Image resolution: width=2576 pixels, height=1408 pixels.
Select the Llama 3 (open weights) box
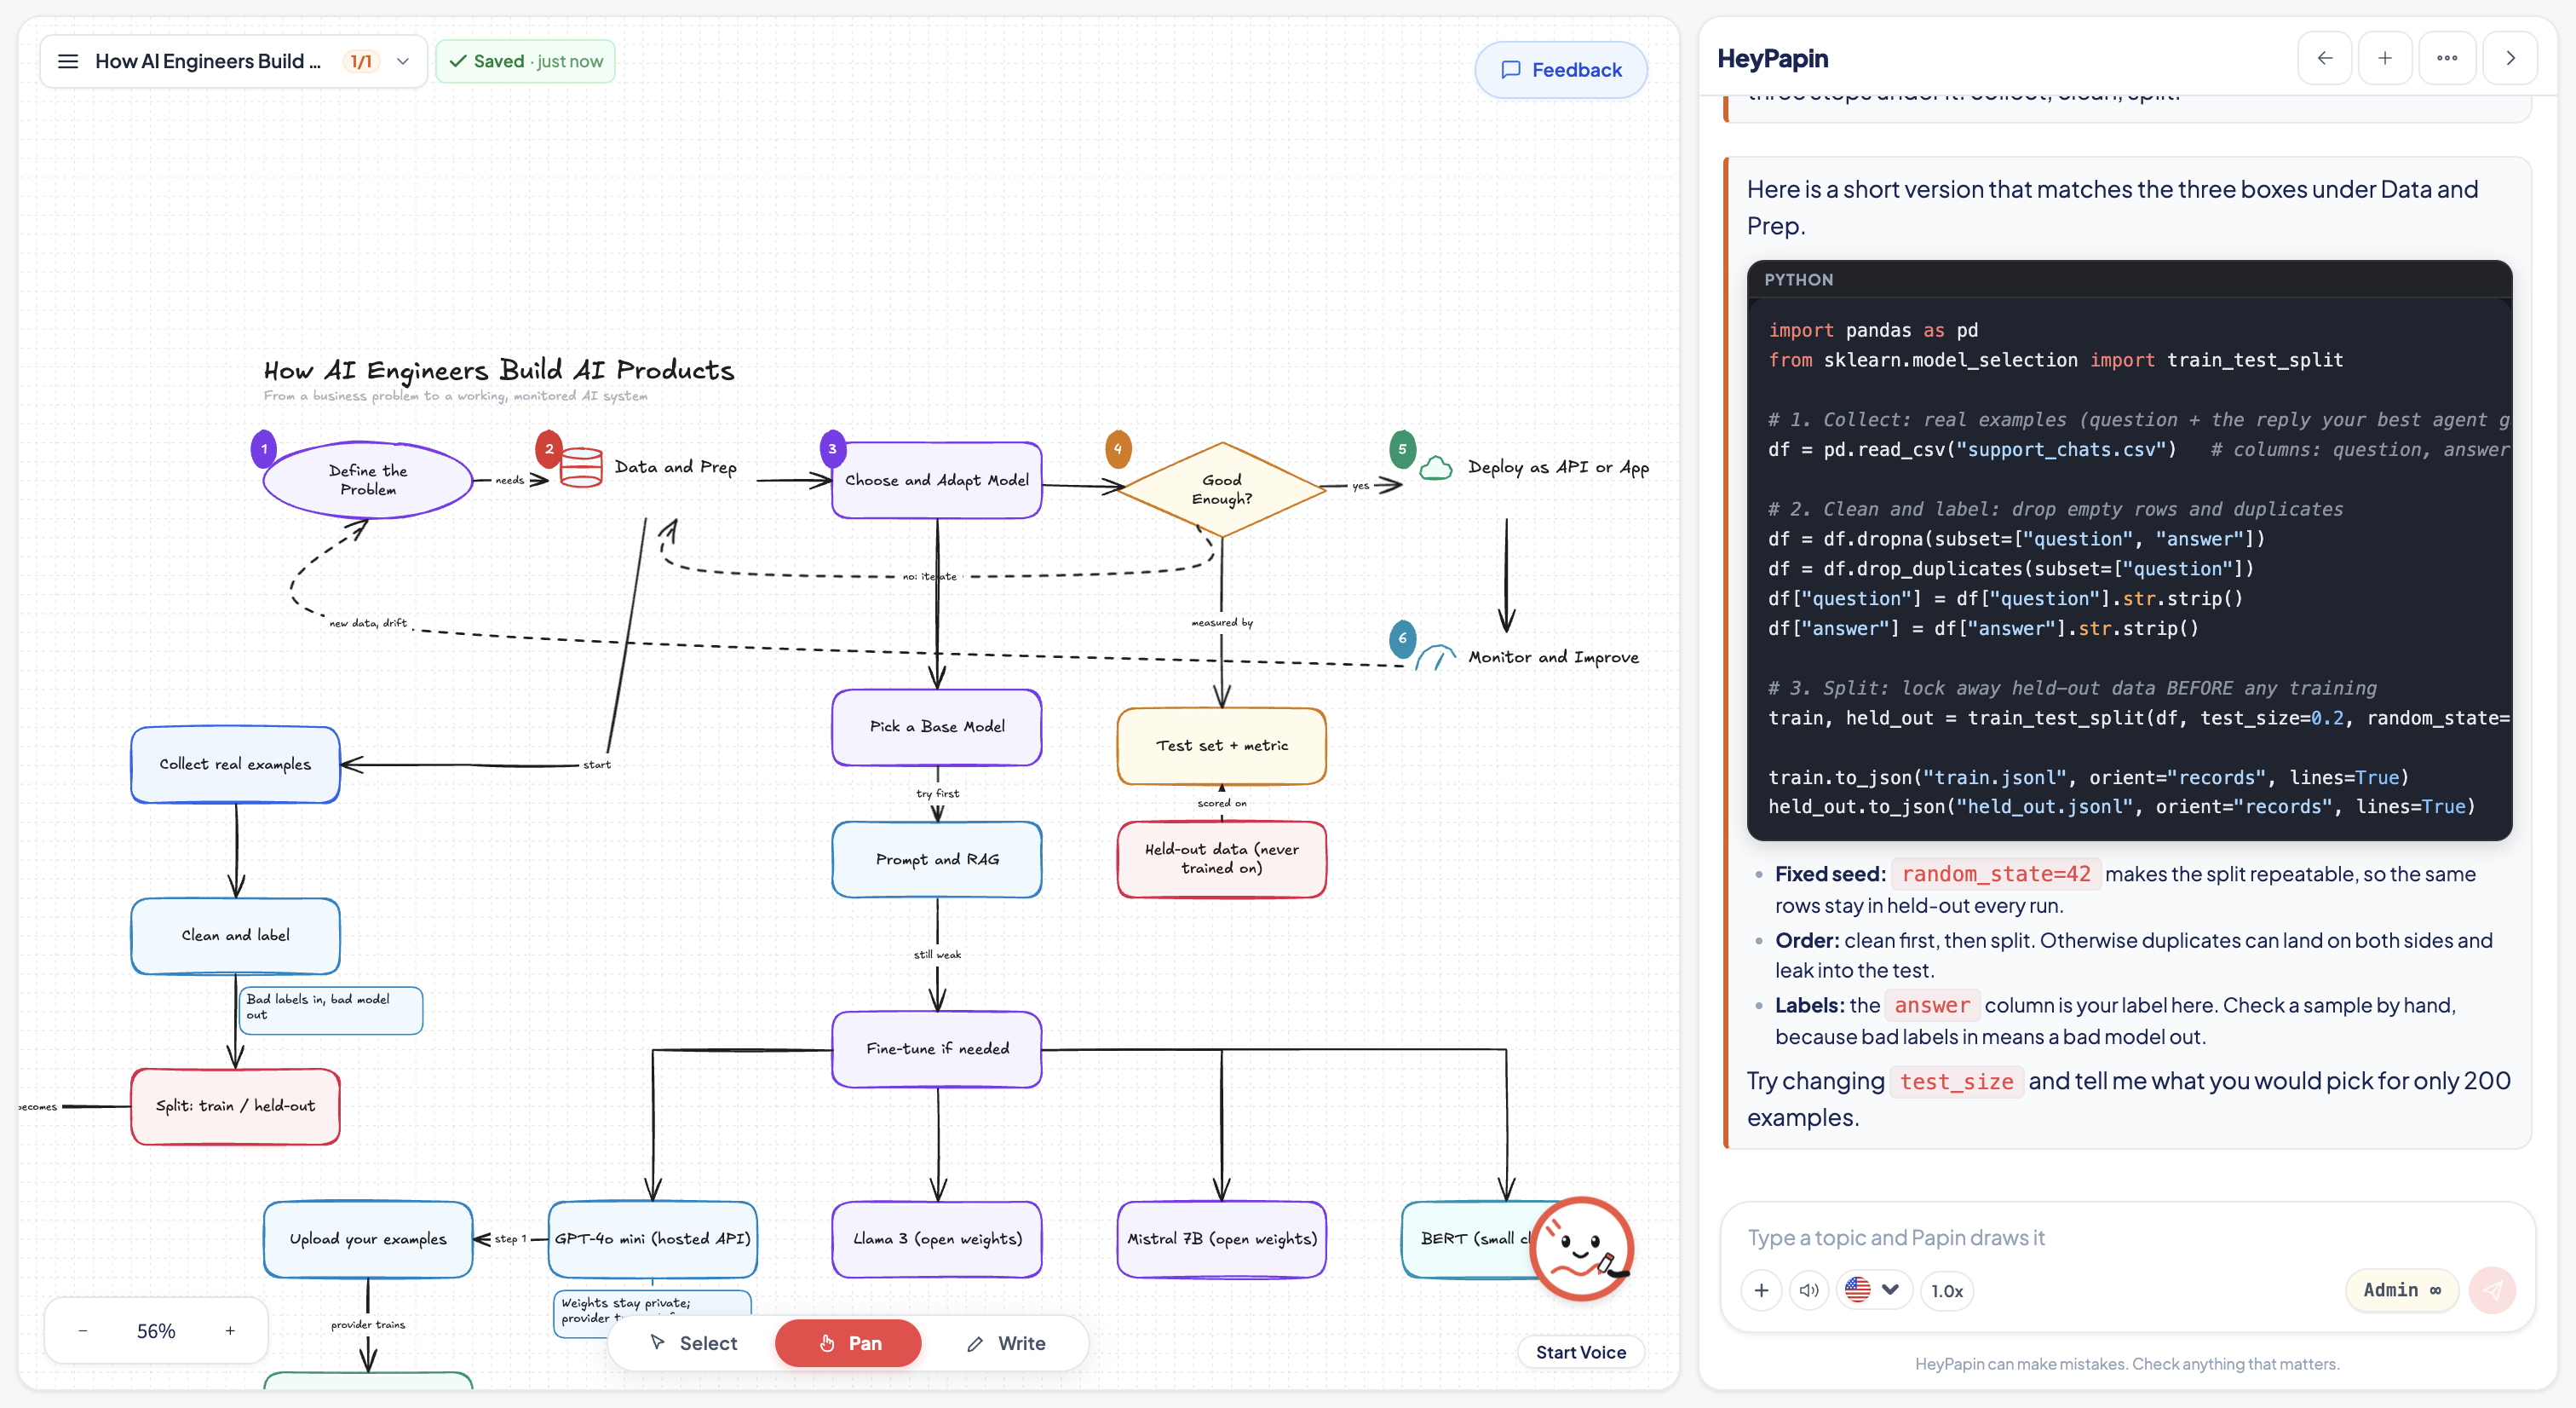tap(937, 1239)
